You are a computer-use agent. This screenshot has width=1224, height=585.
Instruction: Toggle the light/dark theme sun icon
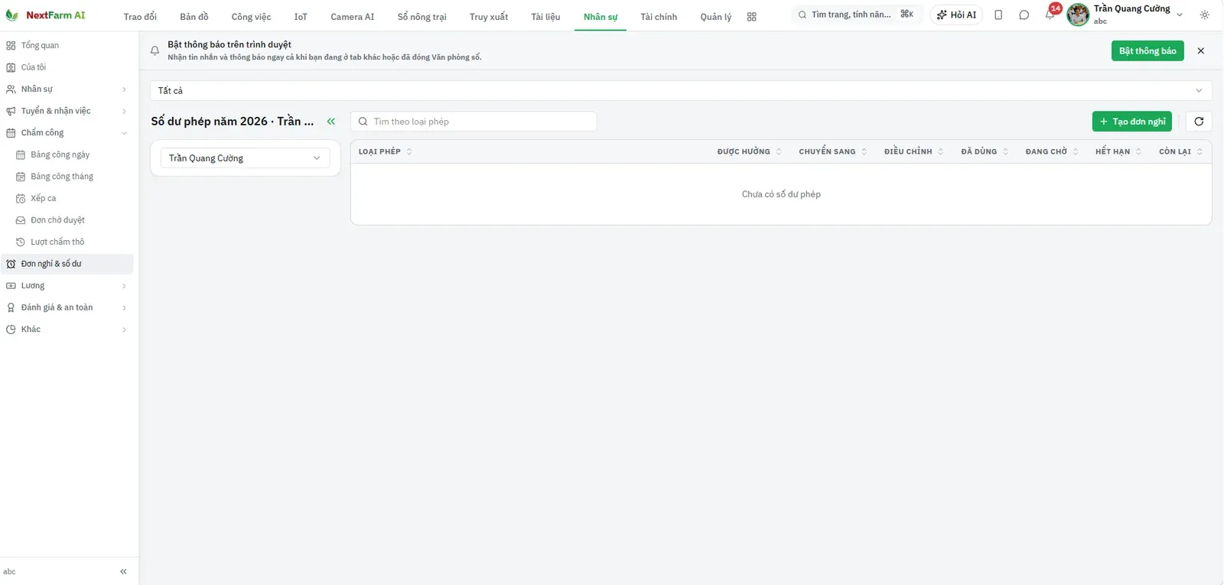pos(1205,15)
